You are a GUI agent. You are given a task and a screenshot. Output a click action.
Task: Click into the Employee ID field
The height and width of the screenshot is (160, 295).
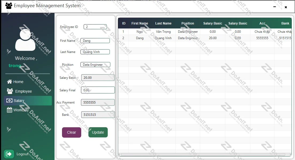(x=95, y=27)
